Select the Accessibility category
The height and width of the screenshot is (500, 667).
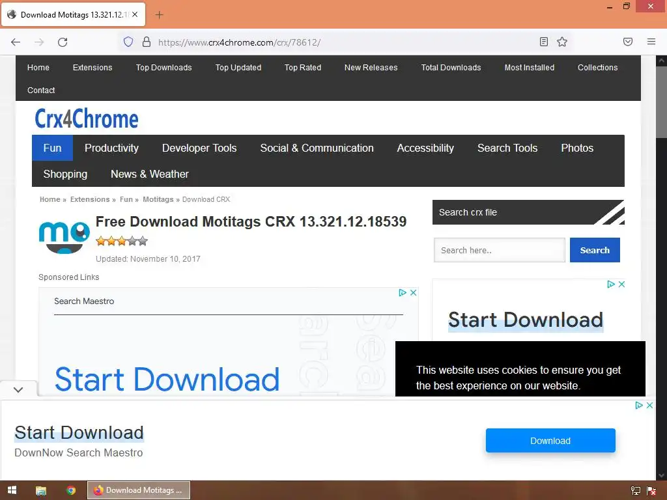425,148
